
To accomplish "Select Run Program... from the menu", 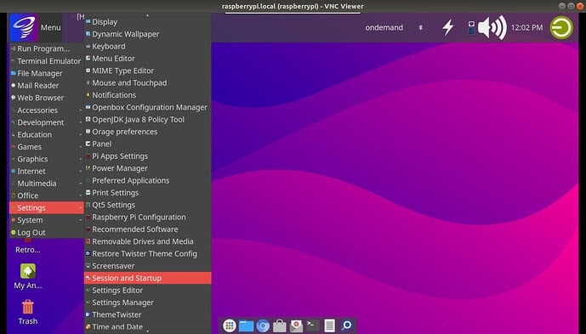I will [46, 48].
